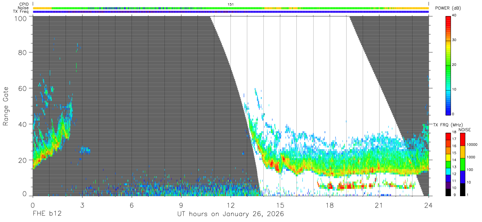The height and width of the screenshot is (222, 482).
Task: Click the noise legend value 10000
Action: (473, 144)
